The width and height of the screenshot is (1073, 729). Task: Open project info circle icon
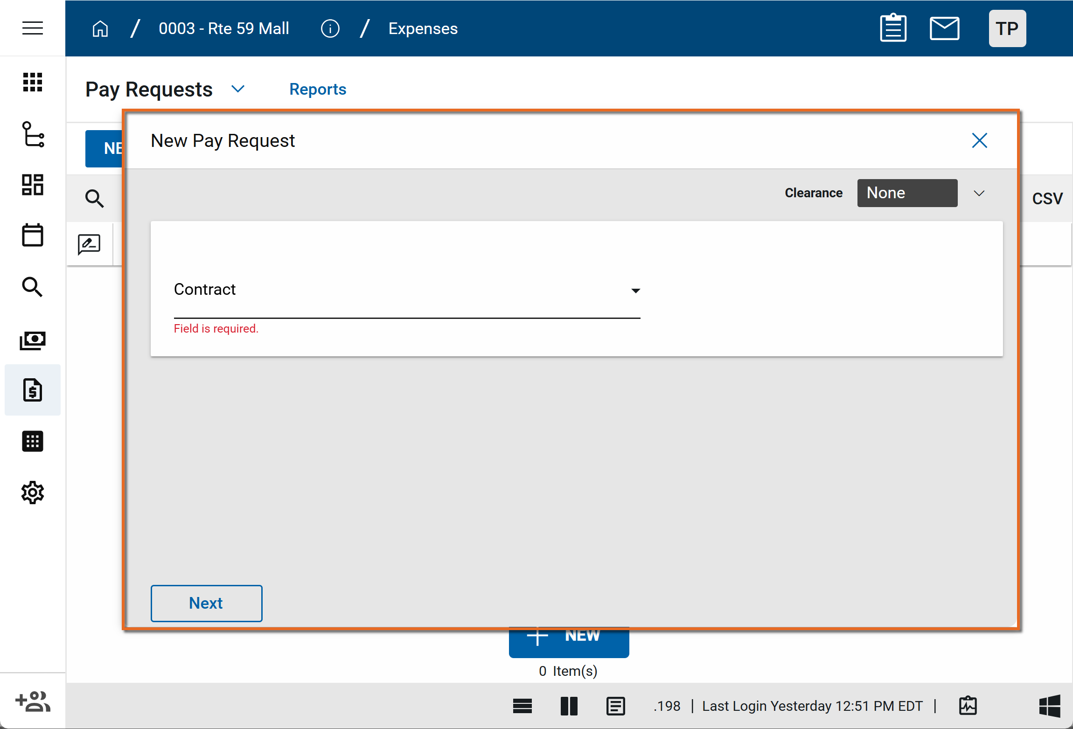(x=330, y=29)
